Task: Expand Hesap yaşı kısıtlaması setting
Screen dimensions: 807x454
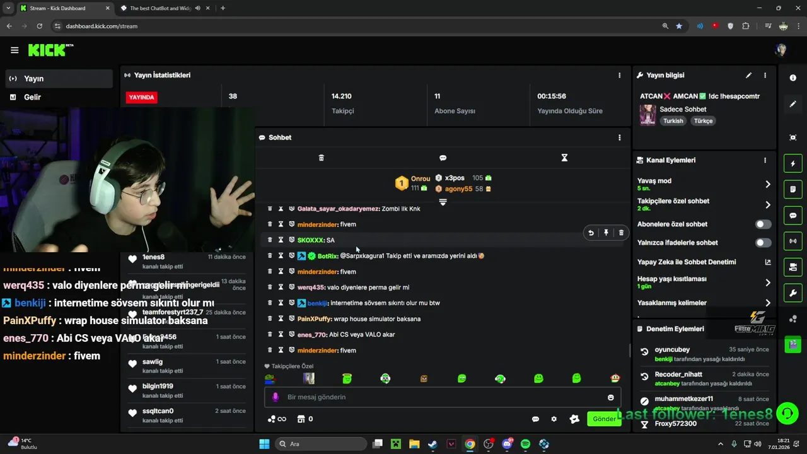Action: pos(768,282)
